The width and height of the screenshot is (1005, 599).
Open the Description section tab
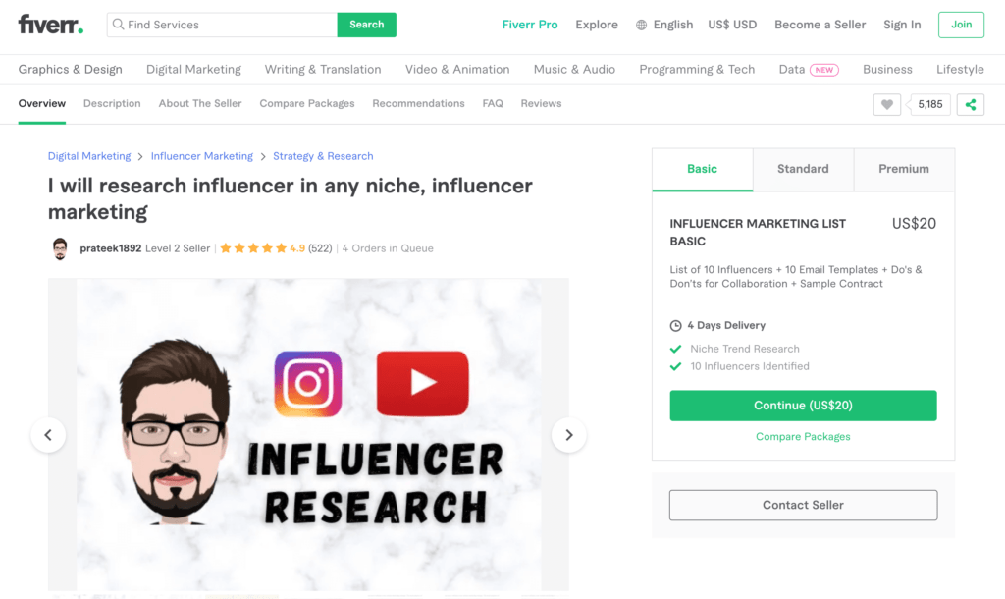(112, 102)
